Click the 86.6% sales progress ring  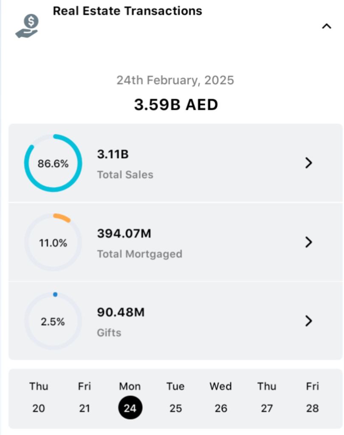pos(53,163)
